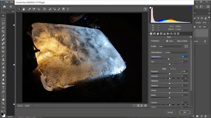211x118 pixels.
Task: Click the Auto adjustment link
Action: click(x=164, y=69)
